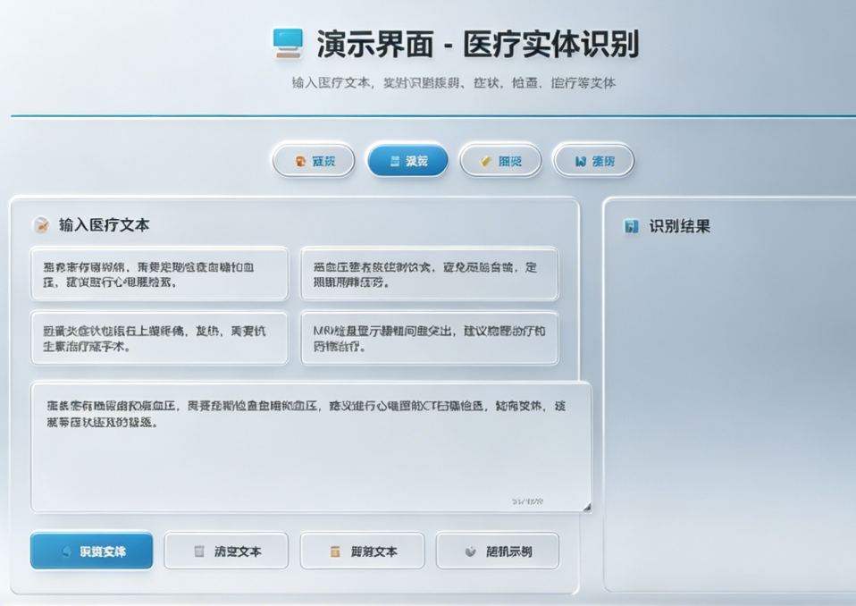The width and height of the screenshot is (856, 606).
Task: Choose the example card ending with 心电图检查
Action: (x=159, y=274)
